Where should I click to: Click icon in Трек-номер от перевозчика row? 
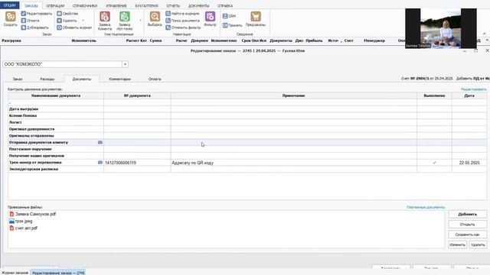(100, 163)
